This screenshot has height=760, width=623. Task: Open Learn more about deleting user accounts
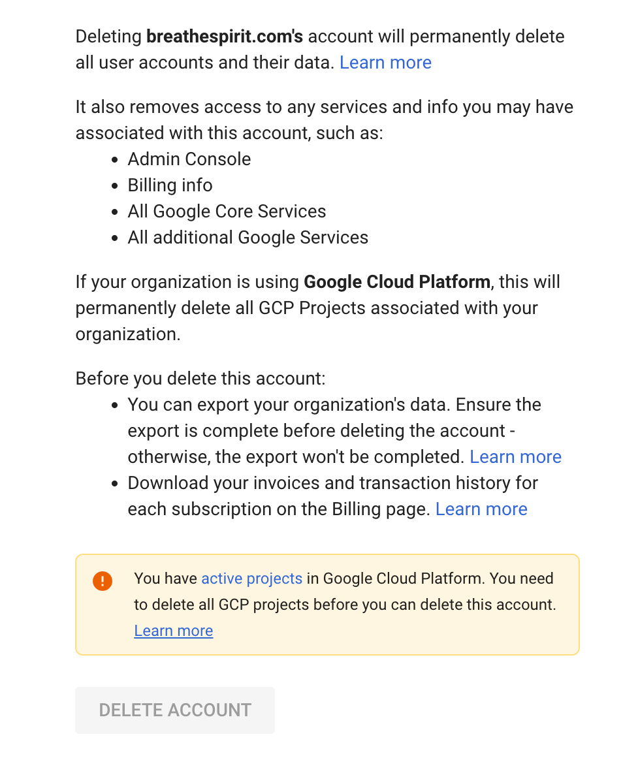385,63
